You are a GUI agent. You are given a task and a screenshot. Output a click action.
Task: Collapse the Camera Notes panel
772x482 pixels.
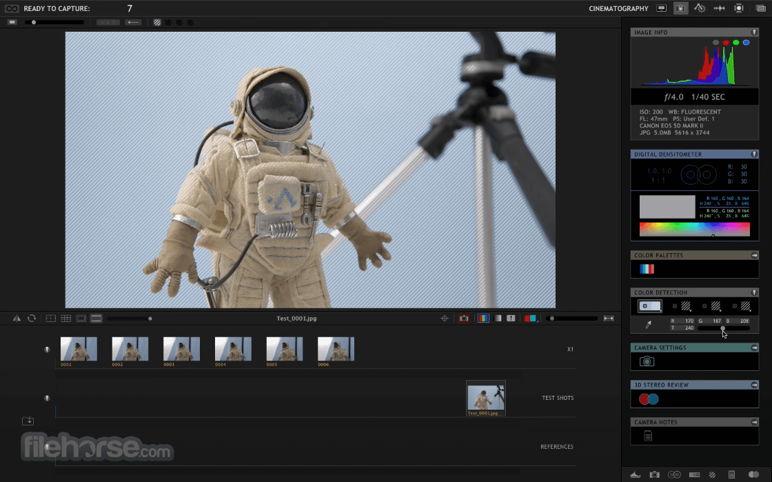[x=753, y=421]
